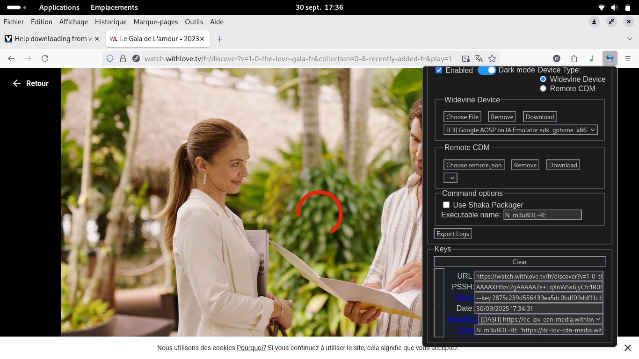Open the Historique menu
Viewport: 639px width, 359px height.
(x=111, y=22)
